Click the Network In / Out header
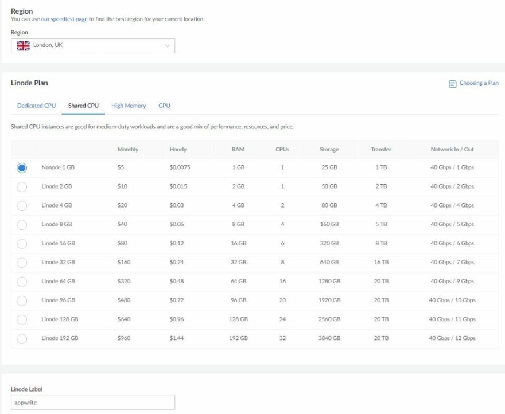 pos(452,150)
